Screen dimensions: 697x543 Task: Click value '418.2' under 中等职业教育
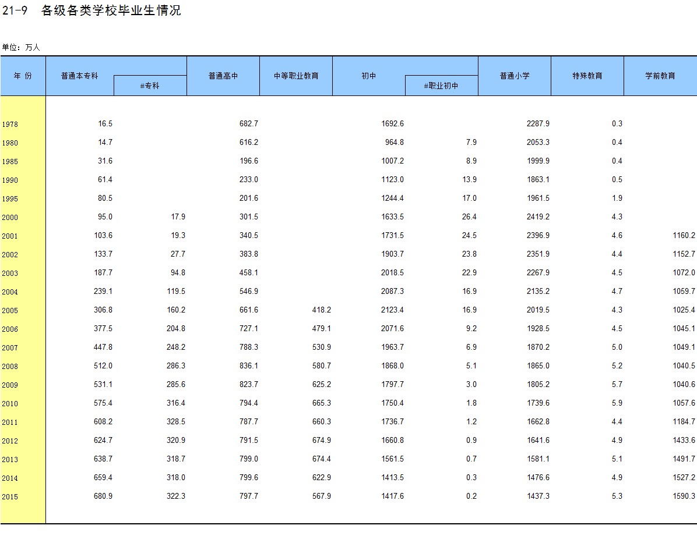[321, 310]
